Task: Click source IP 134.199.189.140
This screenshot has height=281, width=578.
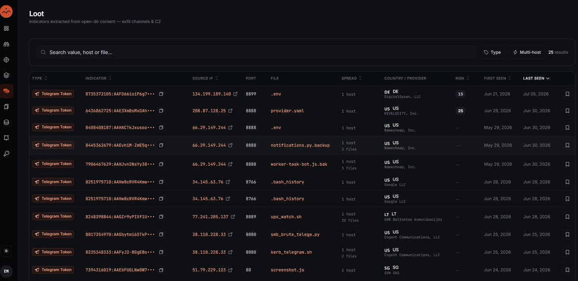Action: coord(211,94)
